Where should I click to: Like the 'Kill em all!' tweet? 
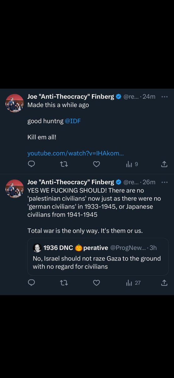96,164
